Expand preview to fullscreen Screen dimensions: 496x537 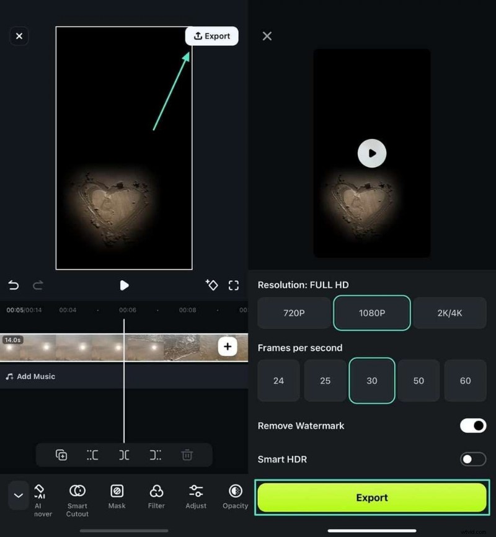(234, 285)
